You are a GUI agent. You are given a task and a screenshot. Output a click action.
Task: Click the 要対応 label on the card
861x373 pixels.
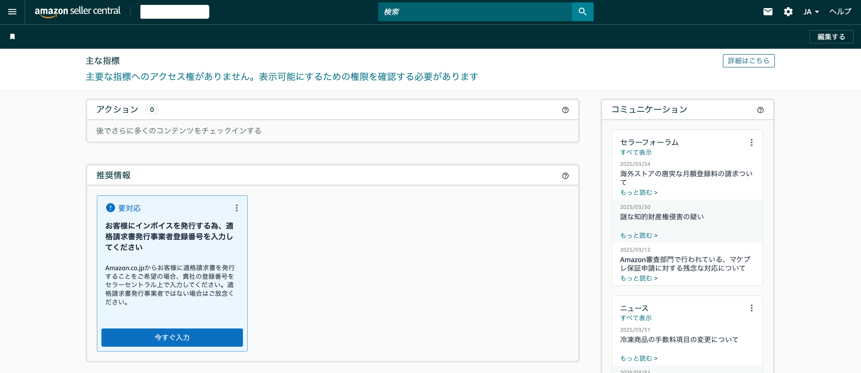[x=129, y=208]
